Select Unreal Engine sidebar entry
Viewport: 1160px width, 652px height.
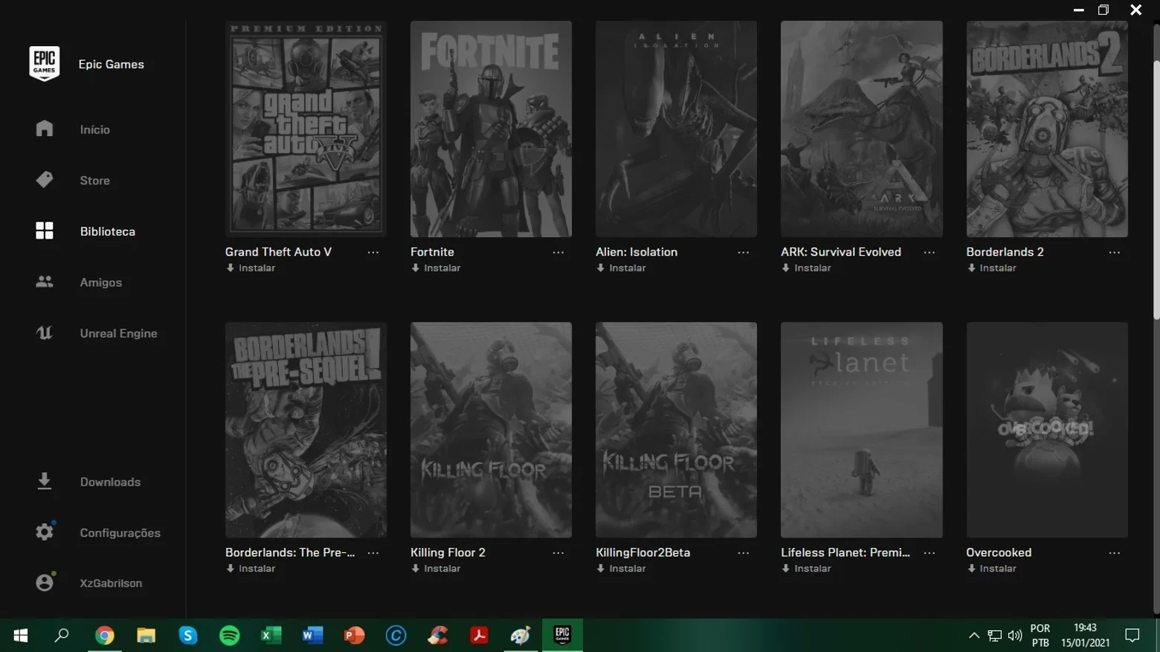[119, 333]
